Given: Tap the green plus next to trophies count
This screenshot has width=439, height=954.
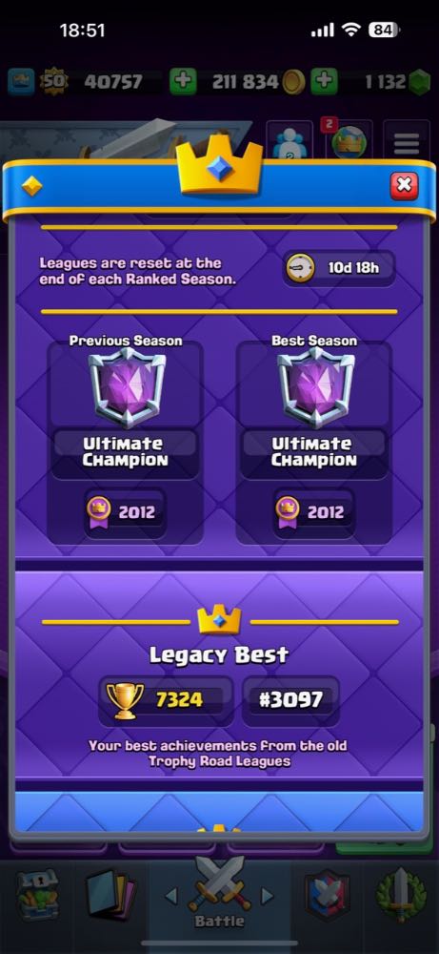Looking at the screenshot, I should tap(183, 82).
